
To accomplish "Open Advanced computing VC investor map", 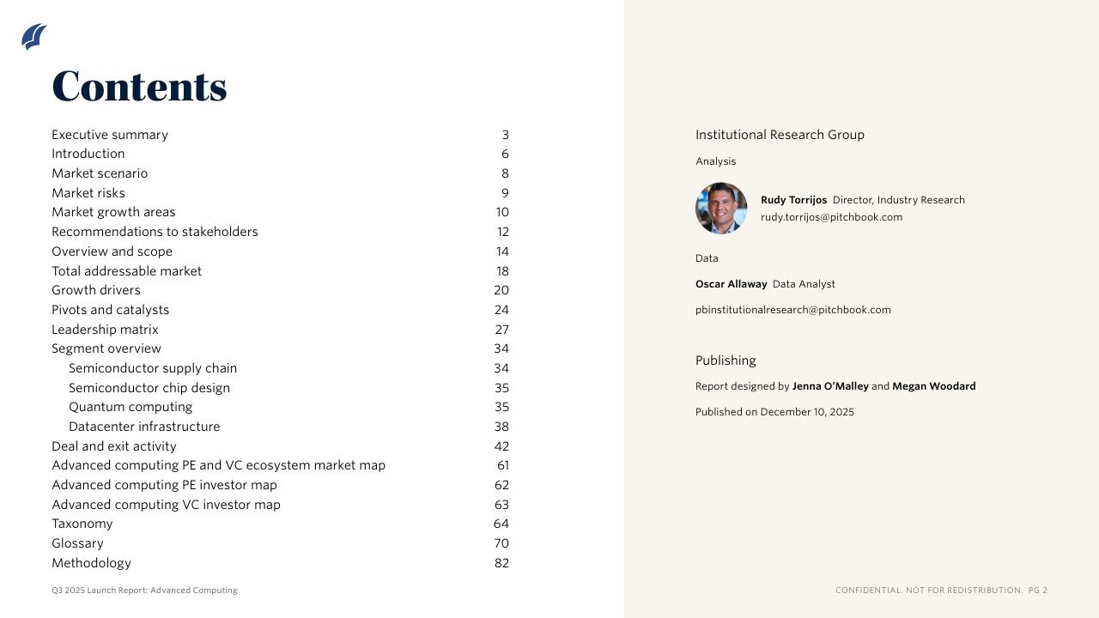I will 166,505.
